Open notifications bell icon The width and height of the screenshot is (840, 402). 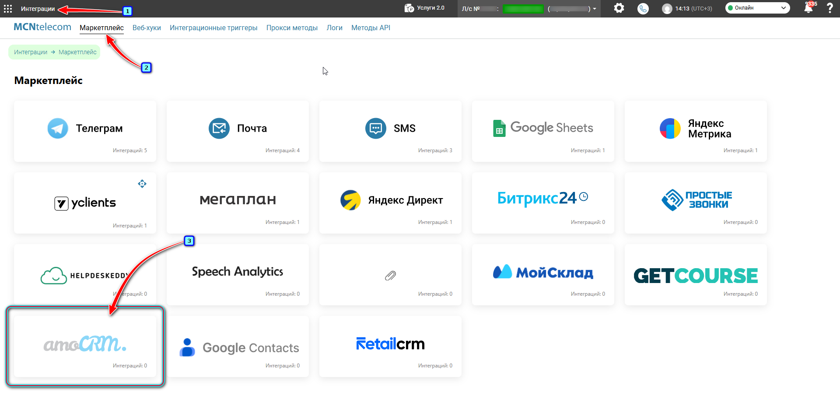(808, 8)
